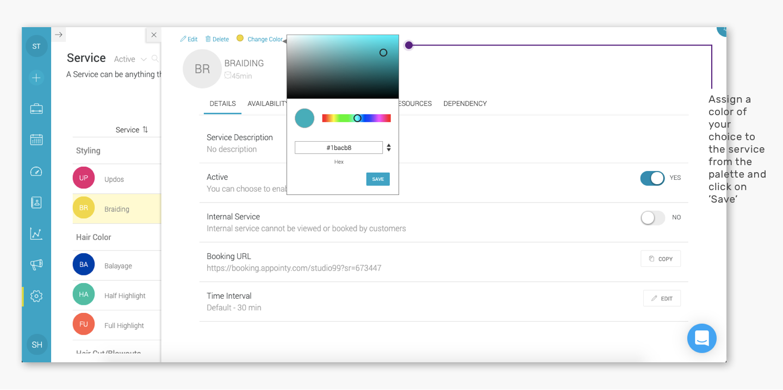Close the service detail panel with X
The width and height of the screenshot is (783, 390).
tap(154, 35)
